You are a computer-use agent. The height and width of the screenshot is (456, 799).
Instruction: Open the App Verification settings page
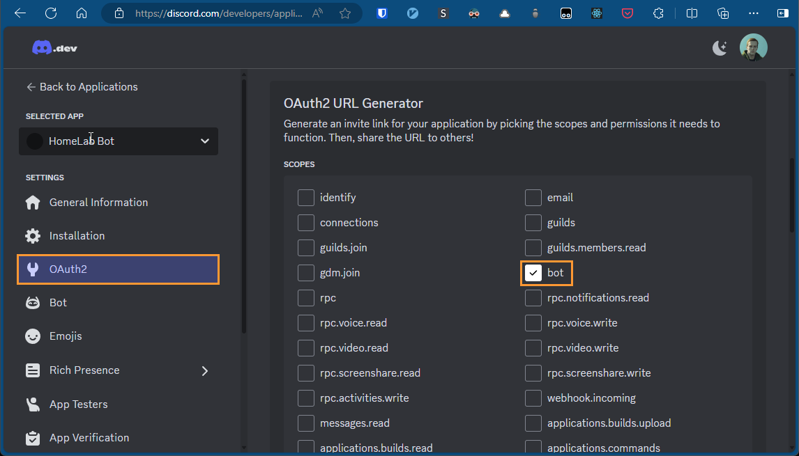pos(89,438)
